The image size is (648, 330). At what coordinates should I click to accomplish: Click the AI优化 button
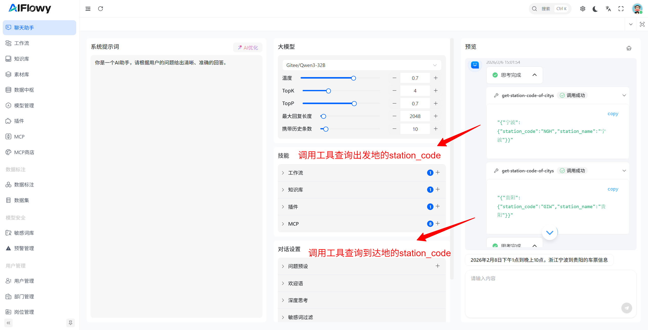click(x=247, y=48)
